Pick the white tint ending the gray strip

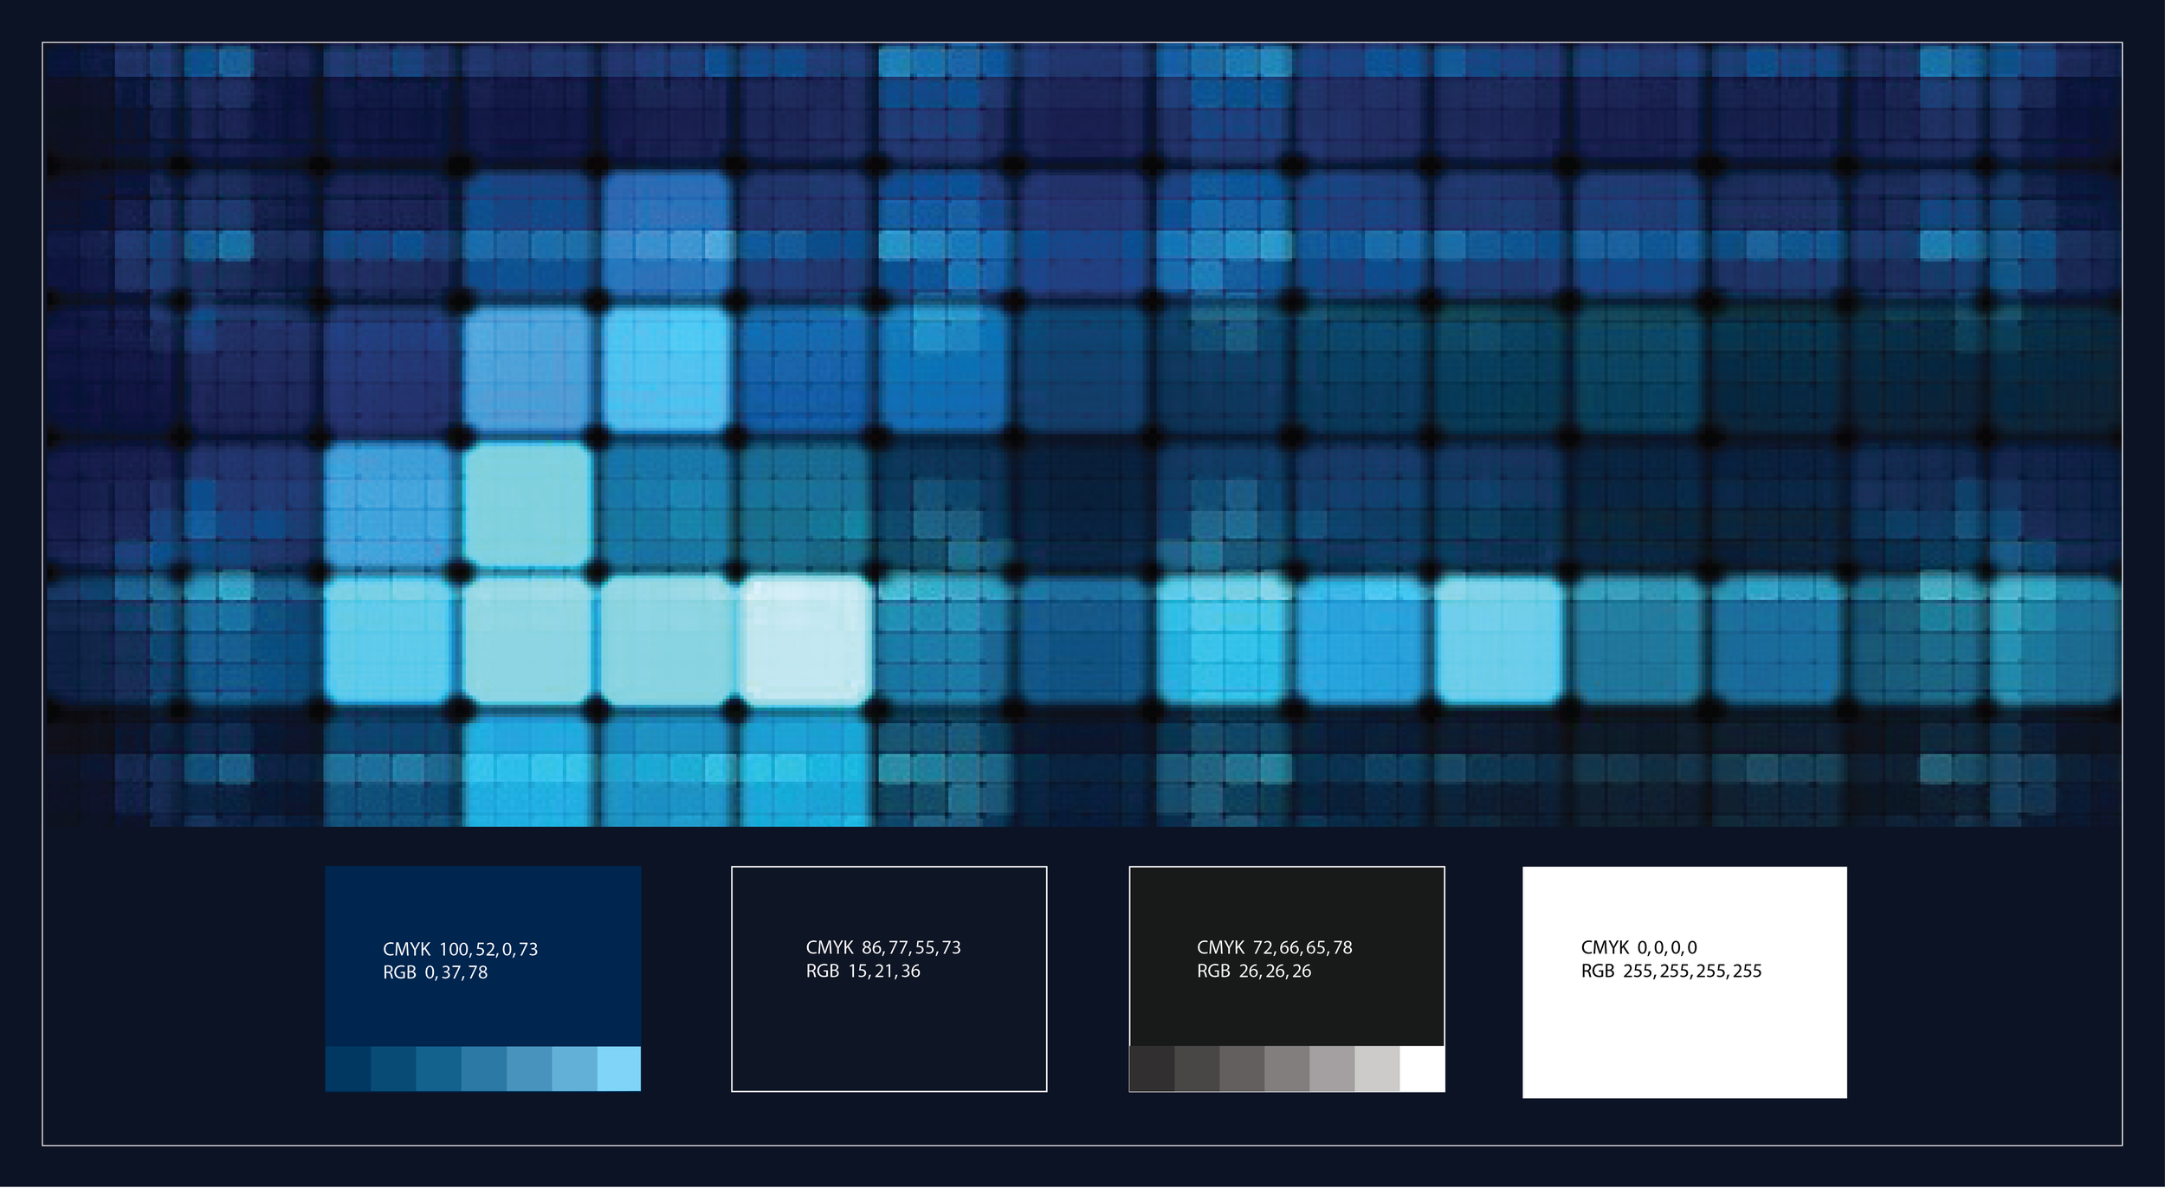click(1422, 1069)
